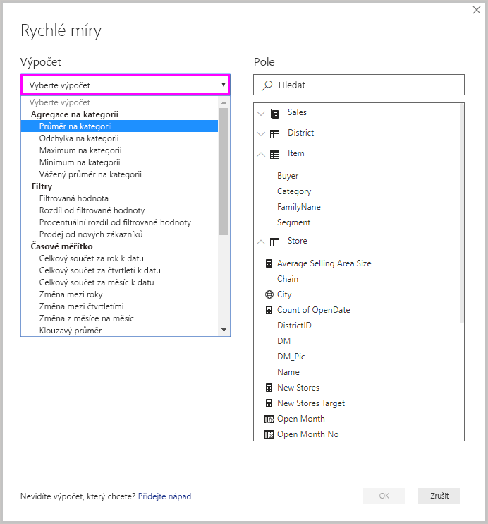
Task: Click the calculation list scrollbar down arrow
Action: pyautogui.click(x=224, y=330)
